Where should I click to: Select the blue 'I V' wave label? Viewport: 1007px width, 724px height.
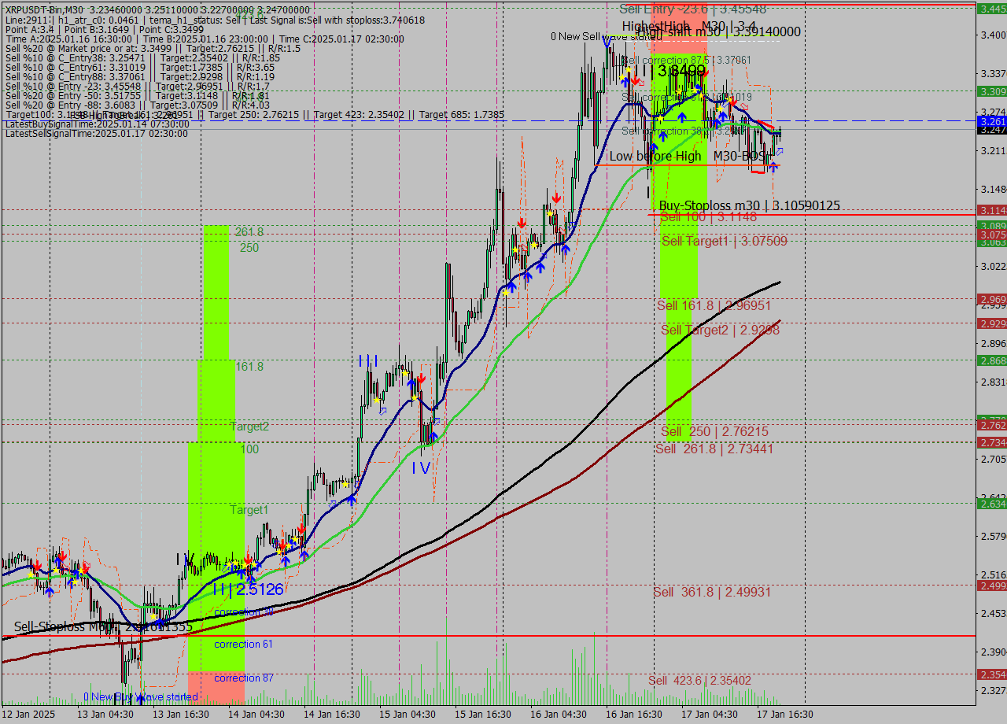coord(421,467)
